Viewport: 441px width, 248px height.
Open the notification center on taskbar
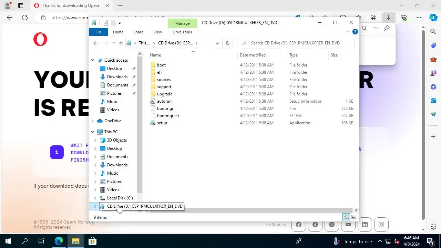pyautogui.click(x=430, y=241)
